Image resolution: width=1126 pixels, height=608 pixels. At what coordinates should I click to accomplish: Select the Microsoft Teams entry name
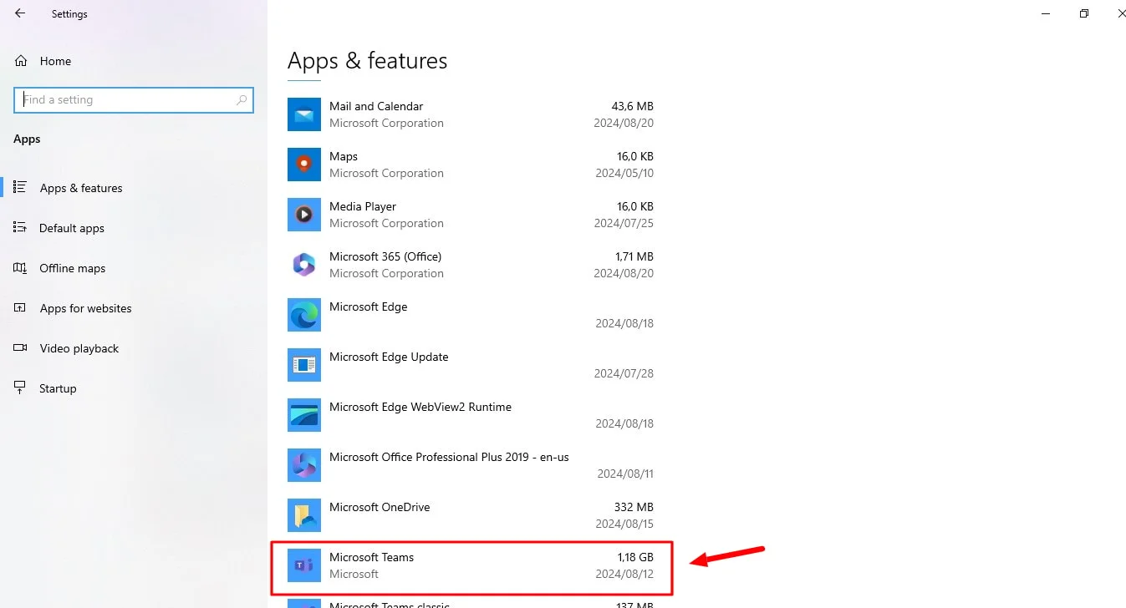tap(372, 557)
